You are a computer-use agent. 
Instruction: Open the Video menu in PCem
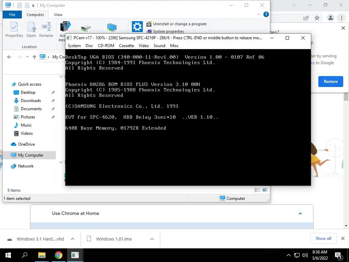(x=144, y=46)
